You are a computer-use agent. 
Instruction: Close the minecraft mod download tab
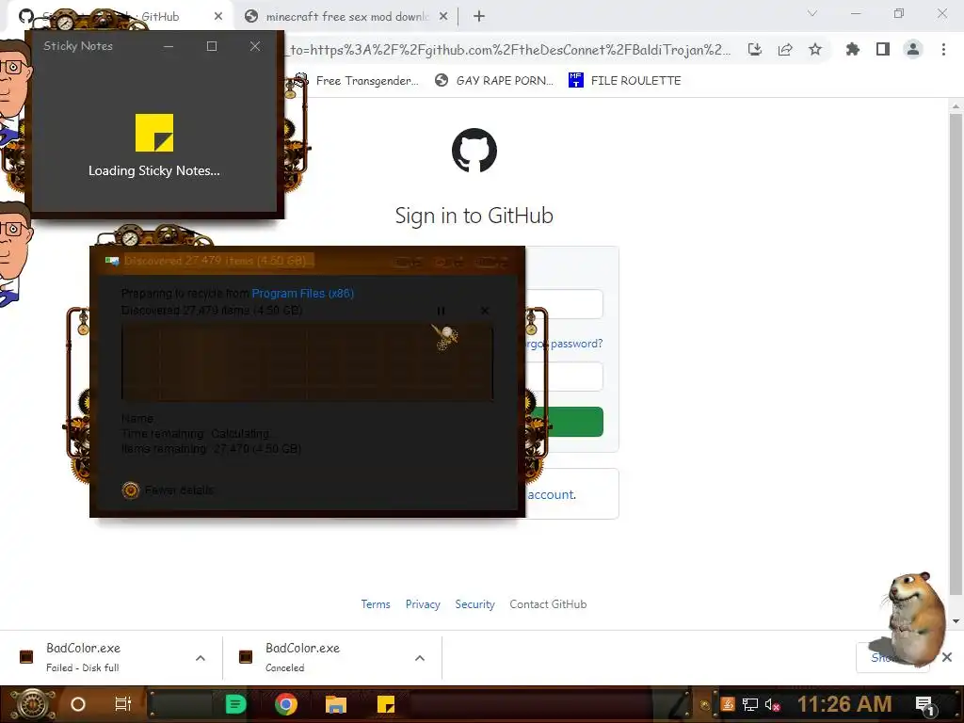coord(443,17)
